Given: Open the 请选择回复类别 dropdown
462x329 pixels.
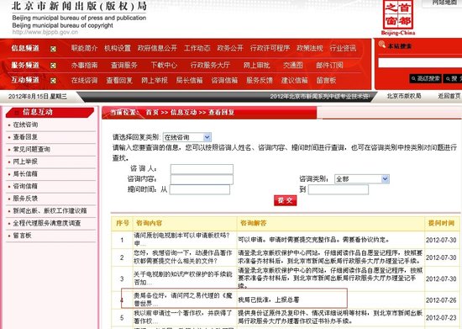Looking at the screenshot, I should [x=187, y=137].
